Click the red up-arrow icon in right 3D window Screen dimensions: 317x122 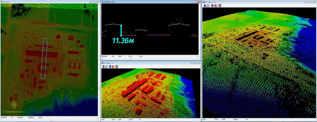pos(216,6)
